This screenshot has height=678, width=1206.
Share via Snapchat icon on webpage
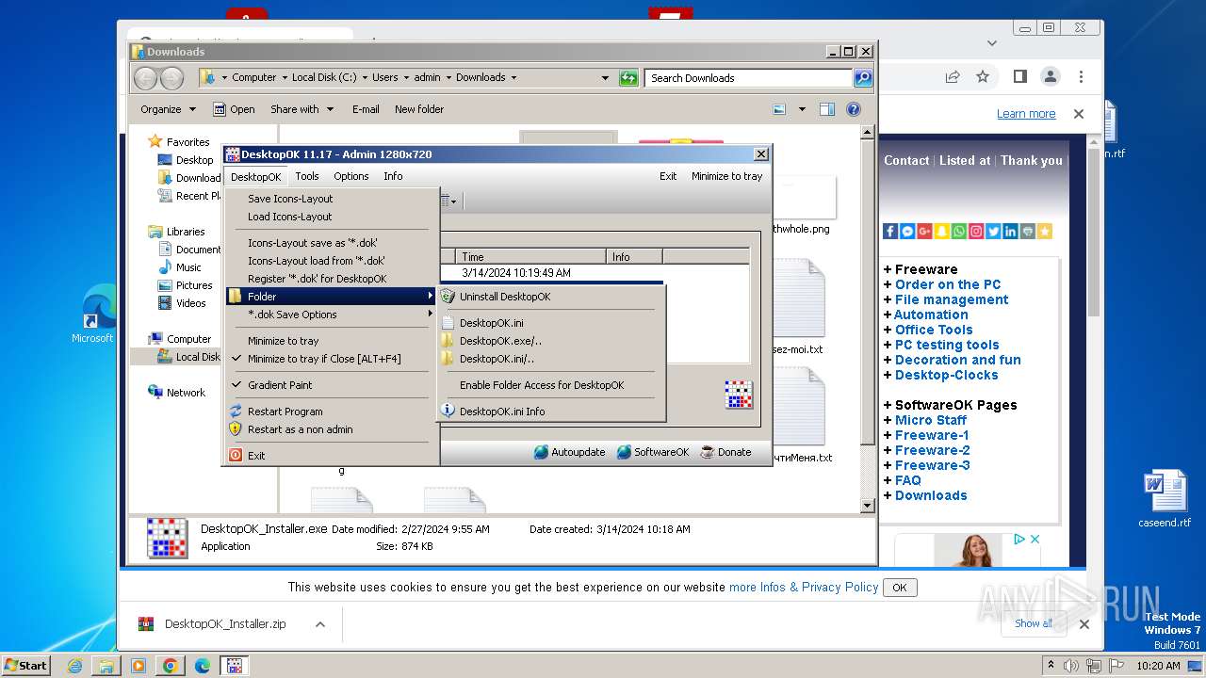pyautogui.click(x=941, y=231)
